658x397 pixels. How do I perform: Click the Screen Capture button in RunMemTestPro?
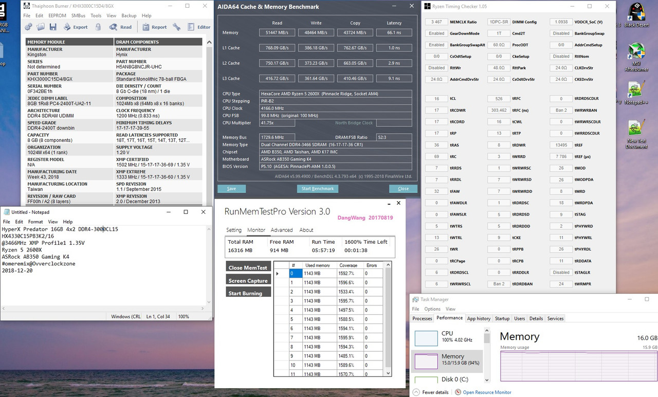click(x=248, y=280)
